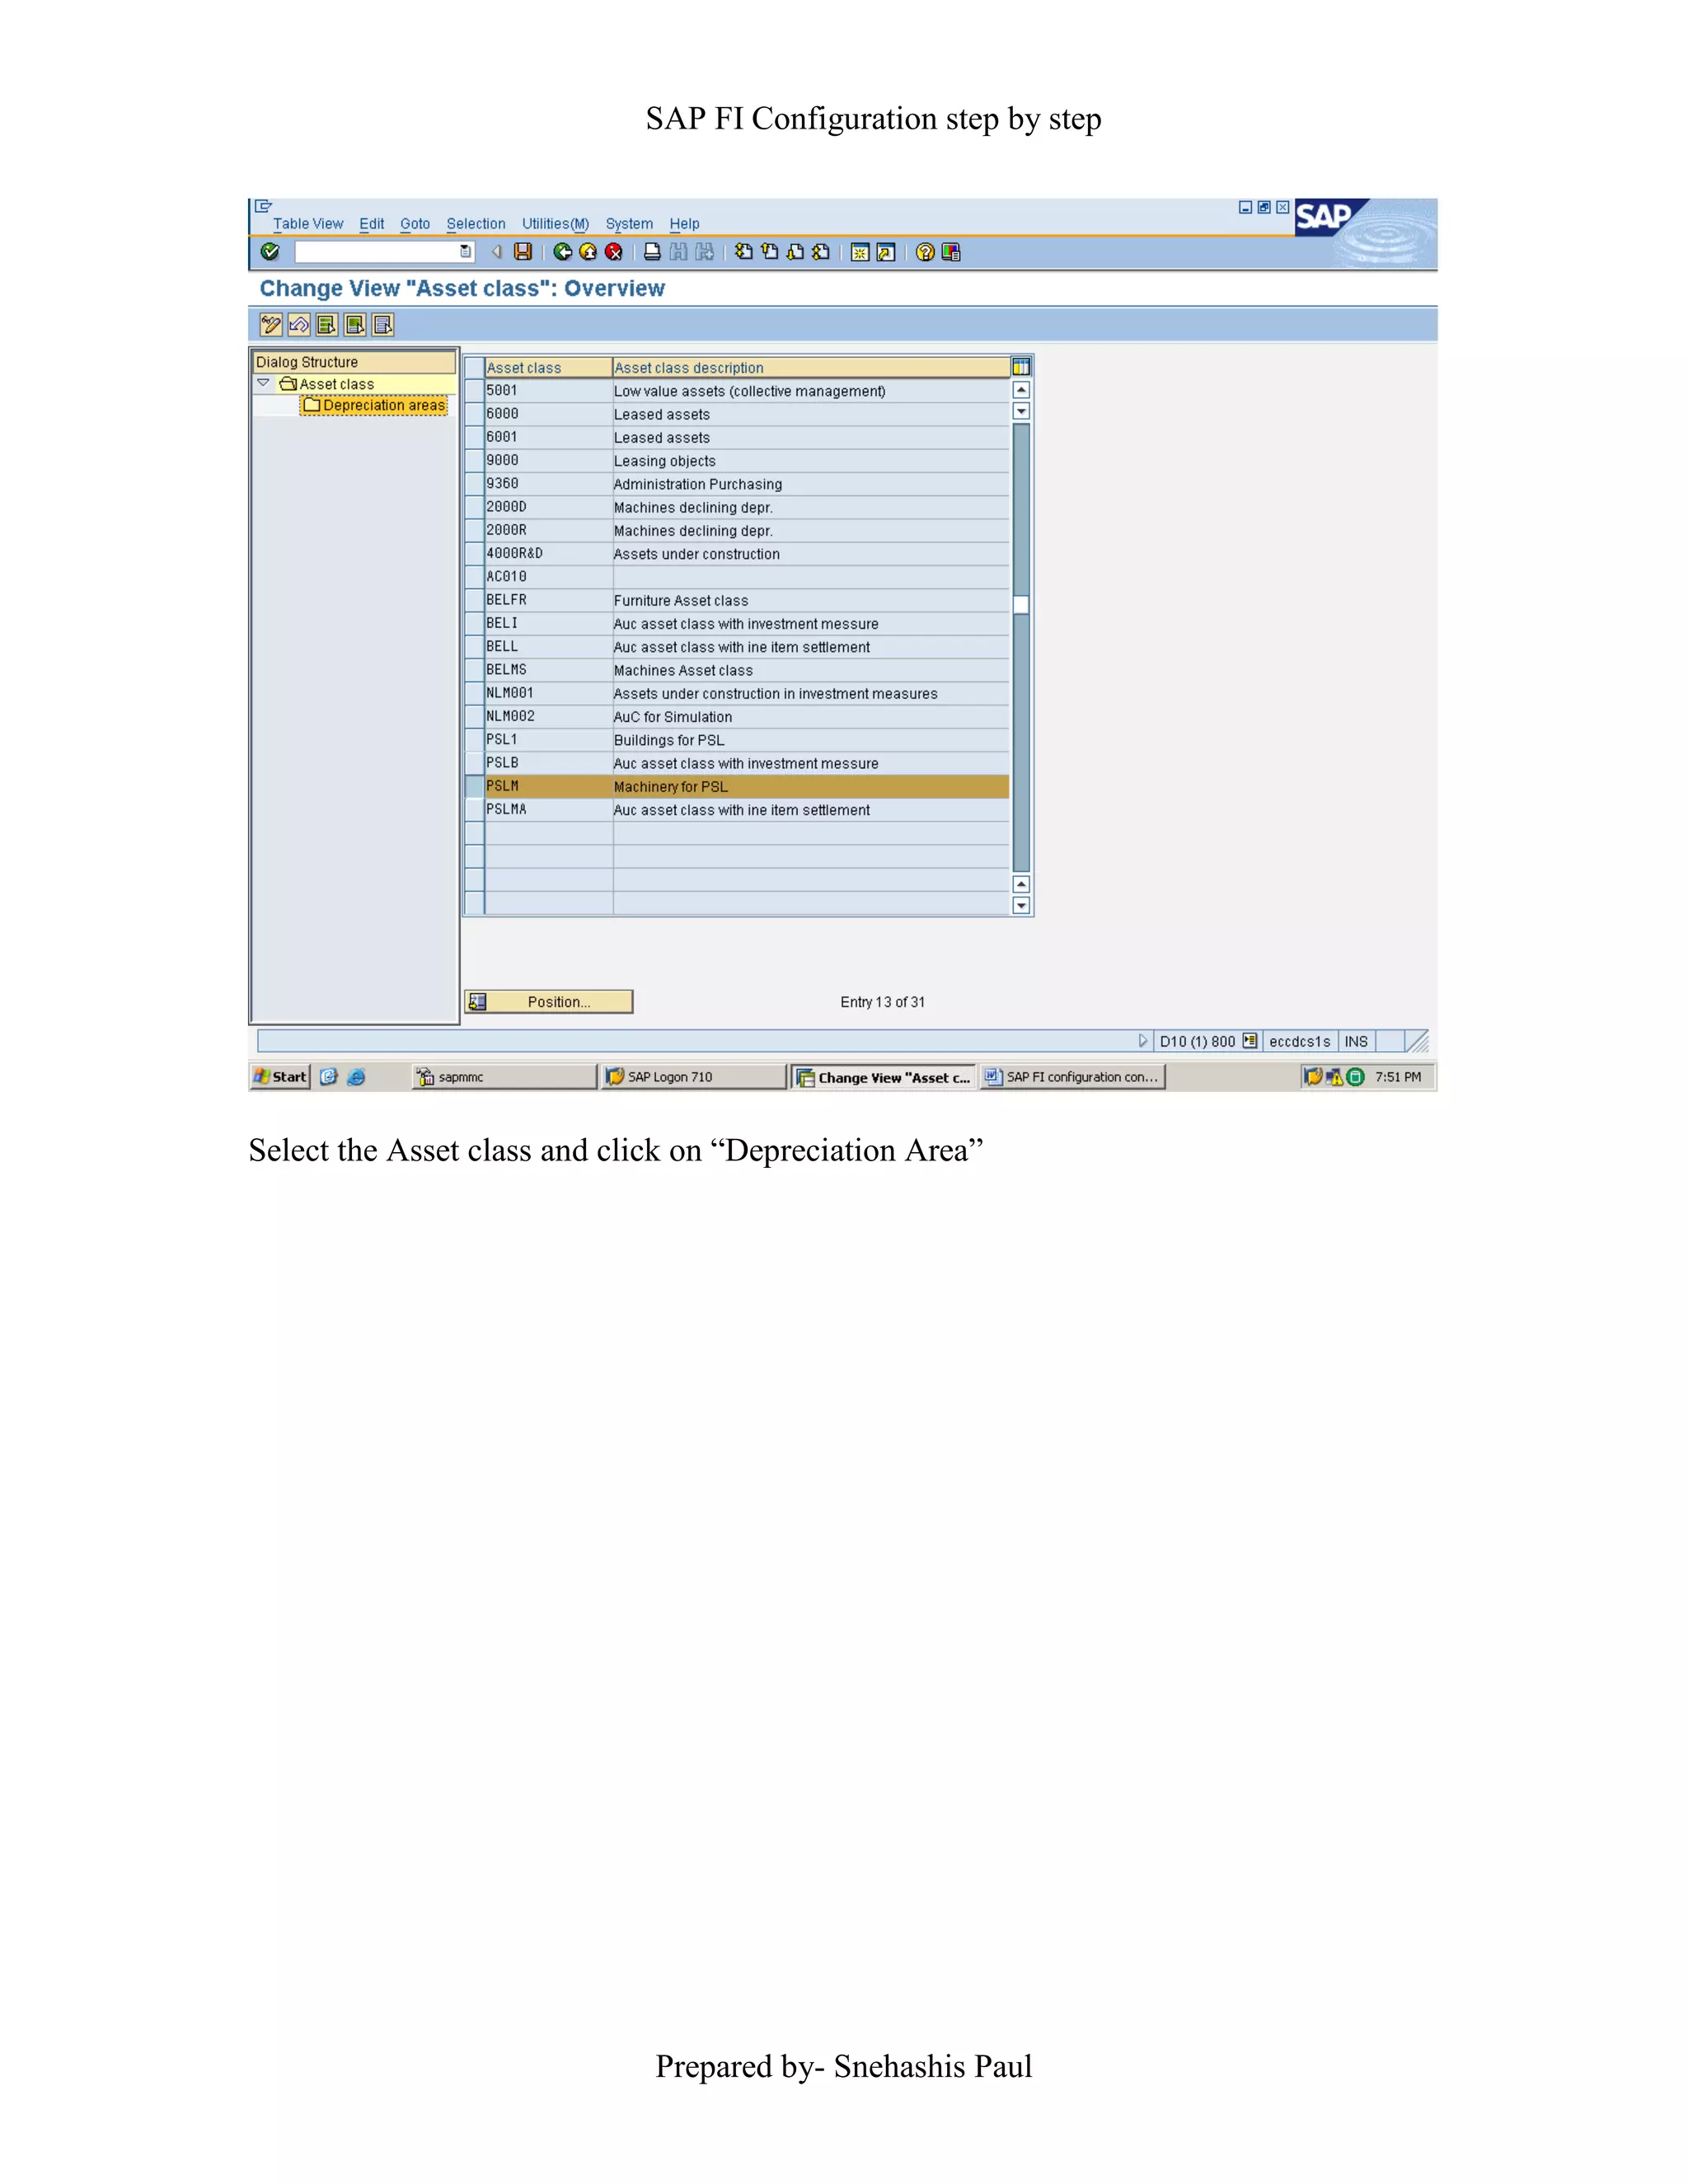Toggle row selector for asset class 6000
Screen dimensions: 1688x2184
coord(475,414)
